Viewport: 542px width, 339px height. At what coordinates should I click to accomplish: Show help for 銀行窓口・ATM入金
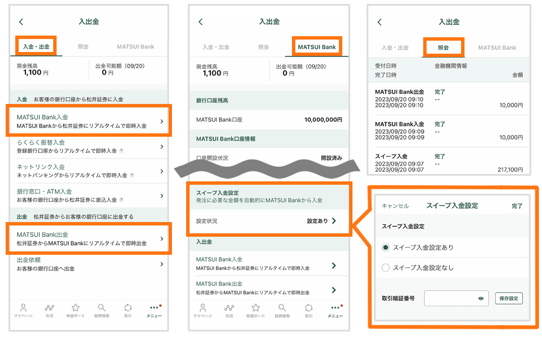[x=121, y=199]
